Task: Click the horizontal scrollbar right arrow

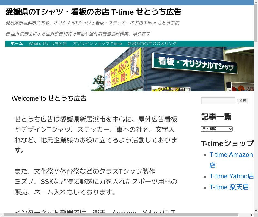Action: pos(252,215)
